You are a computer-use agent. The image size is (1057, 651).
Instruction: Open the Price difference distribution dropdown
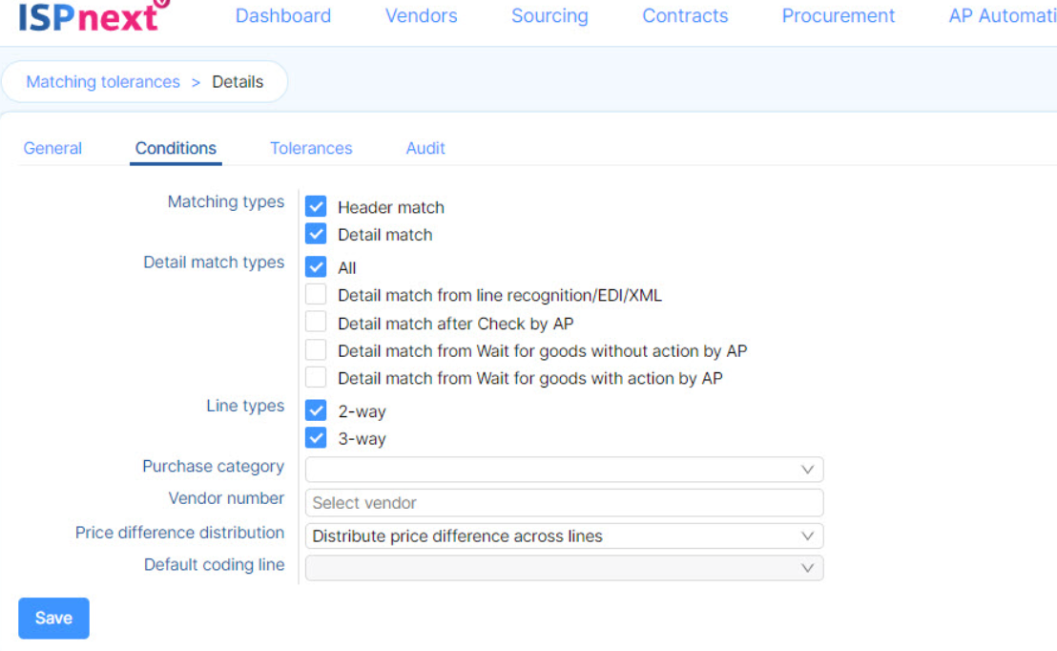point(564,535)
